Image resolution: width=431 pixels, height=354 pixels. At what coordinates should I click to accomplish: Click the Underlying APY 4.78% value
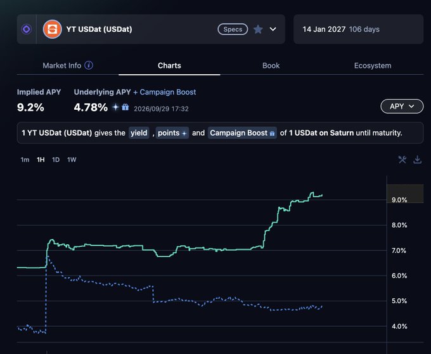(x=91, y=107)
